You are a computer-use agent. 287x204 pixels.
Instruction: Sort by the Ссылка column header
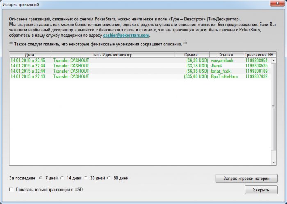pyautogui.click(x=227, y=54)
